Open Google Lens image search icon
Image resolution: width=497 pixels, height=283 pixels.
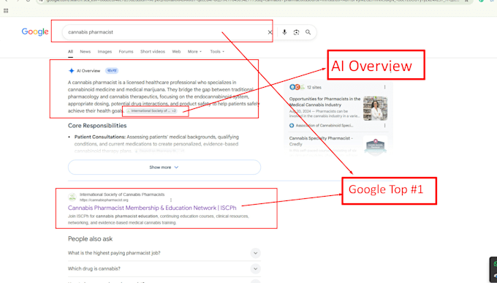click(x=296, y=32)
